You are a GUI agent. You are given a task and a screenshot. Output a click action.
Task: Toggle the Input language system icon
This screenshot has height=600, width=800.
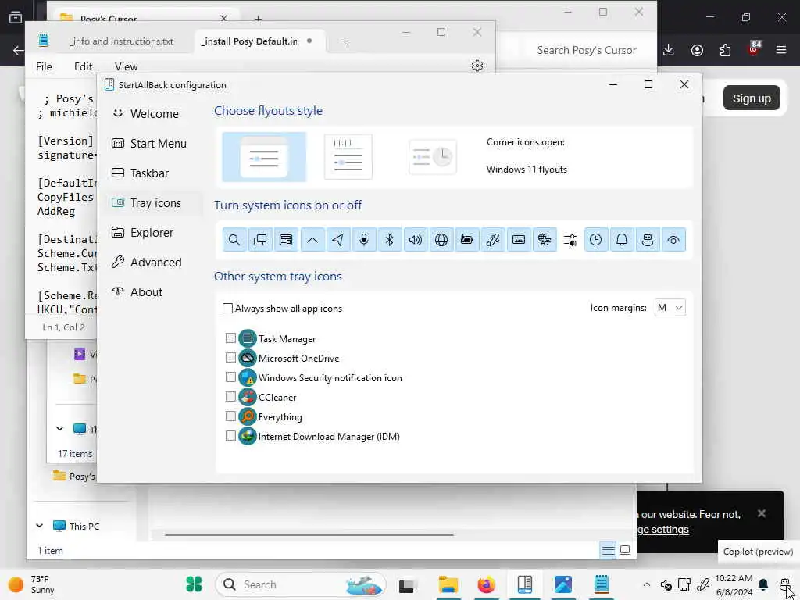point(545,240)
